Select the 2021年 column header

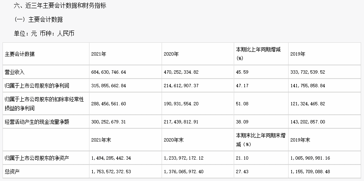click(99, 54)
